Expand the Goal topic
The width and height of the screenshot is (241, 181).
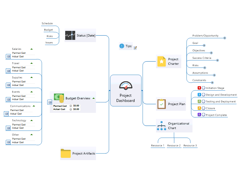coord(204,45)
